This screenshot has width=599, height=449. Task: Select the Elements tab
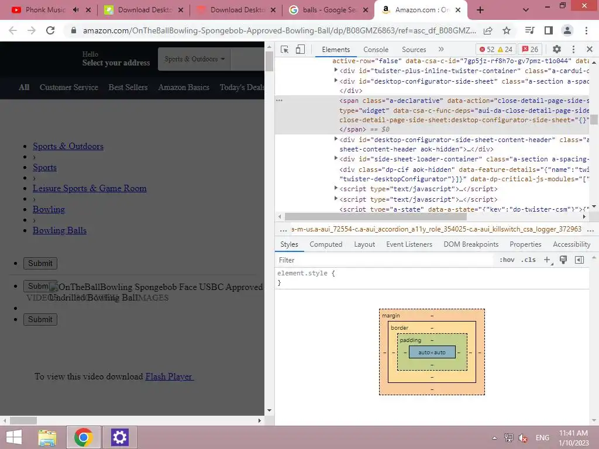pyautogui.click(x=336, y=50)
